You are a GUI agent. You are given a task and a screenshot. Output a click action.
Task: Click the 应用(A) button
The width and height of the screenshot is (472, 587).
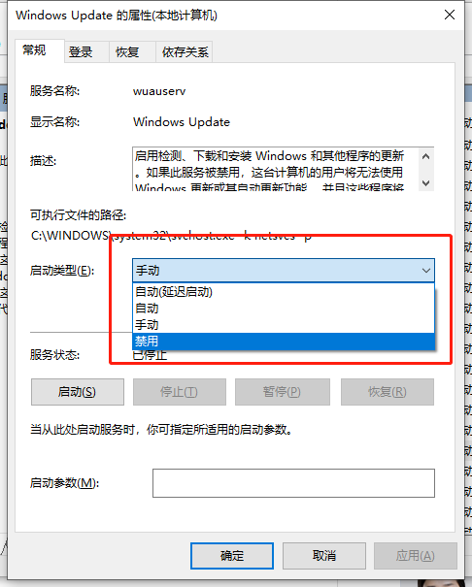click(416, 556)
